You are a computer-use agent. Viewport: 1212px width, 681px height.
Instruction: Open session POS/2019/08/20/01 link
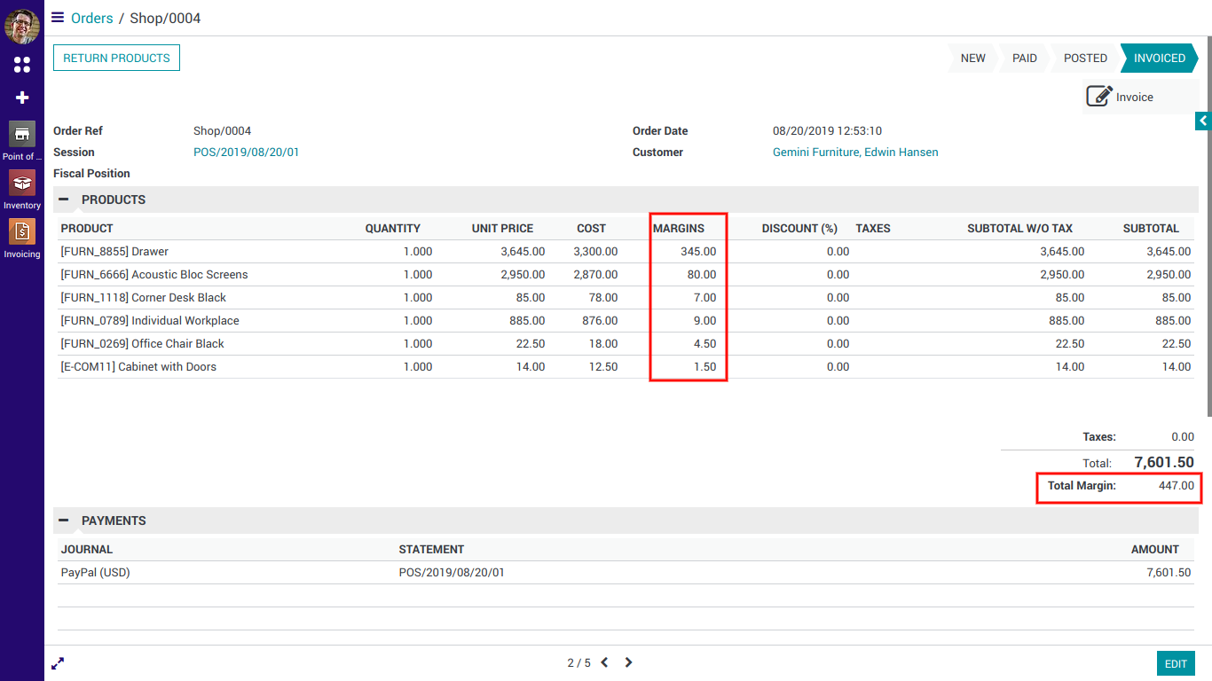coord(246,152)
